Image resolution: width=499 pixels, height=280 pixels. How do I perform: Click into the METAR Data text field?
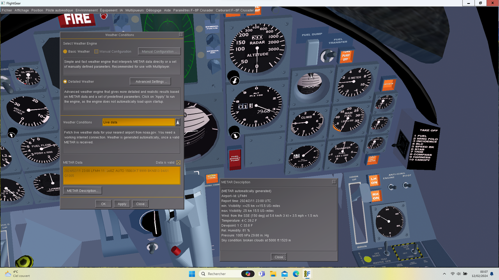[x=122, y=175]
